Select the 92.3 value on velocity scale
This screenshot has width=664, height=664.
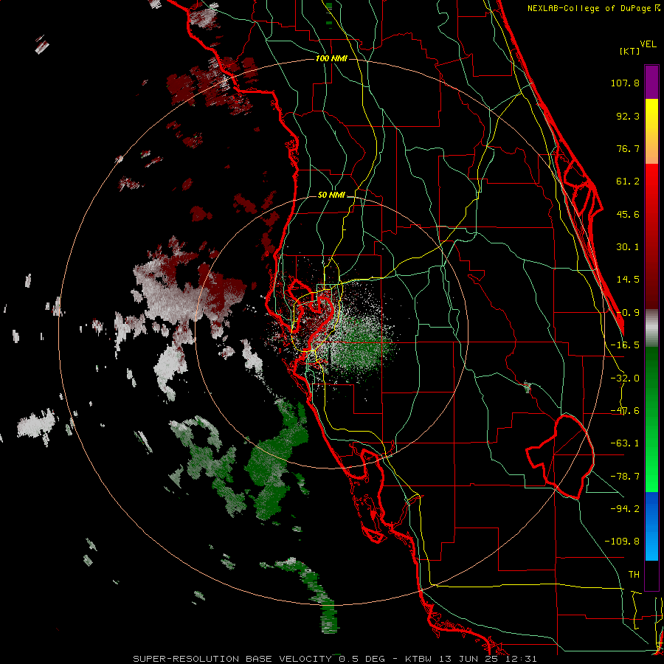[628, 116]
